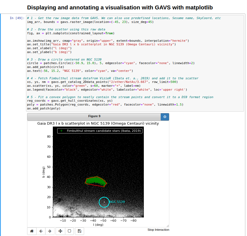Enable the Zoom to rectangle tool

tap(69, 231)
